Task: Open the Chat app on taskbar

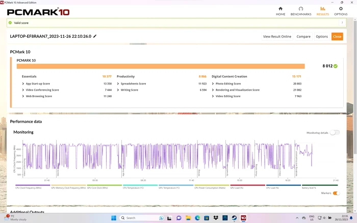Action: click(x=178, y=218)
